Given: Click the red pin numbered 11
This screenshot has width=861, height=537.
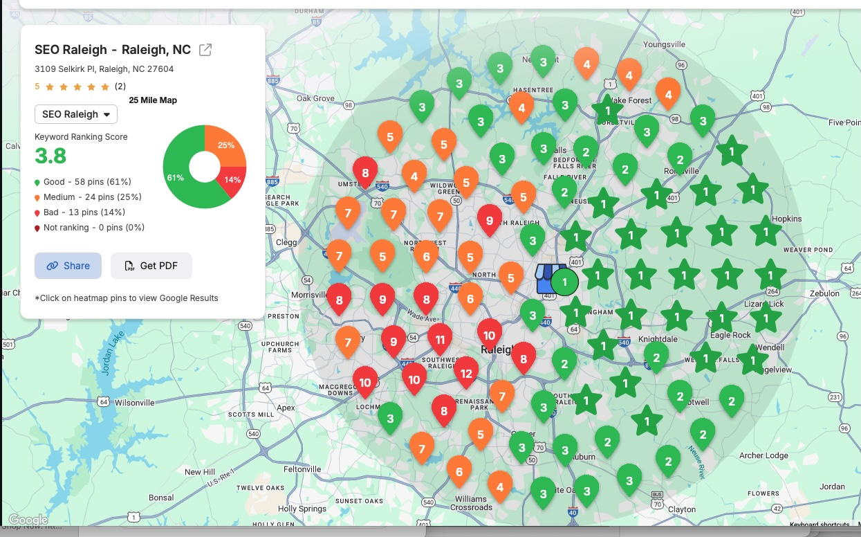Looking at the screenshot, I should coord(440,340).
